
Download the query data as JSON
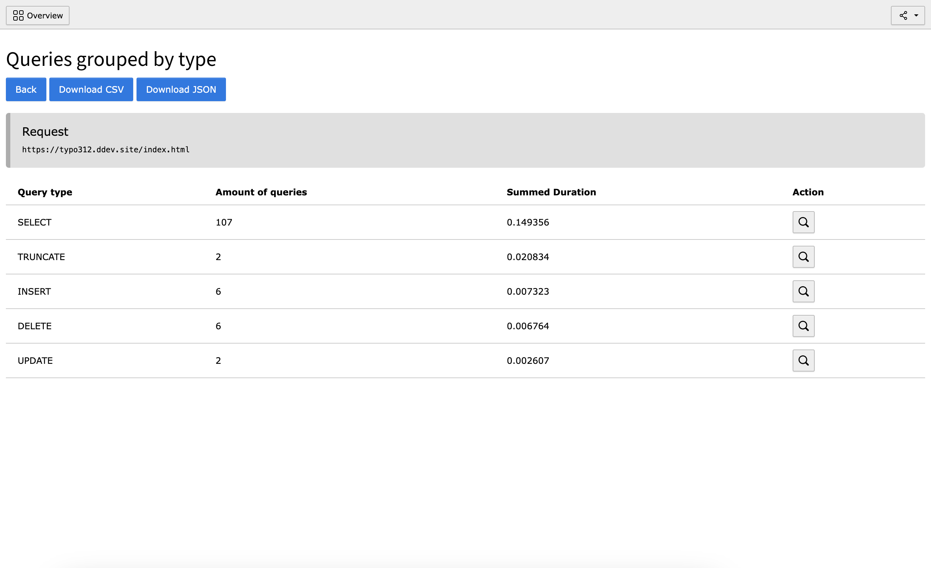181,89
